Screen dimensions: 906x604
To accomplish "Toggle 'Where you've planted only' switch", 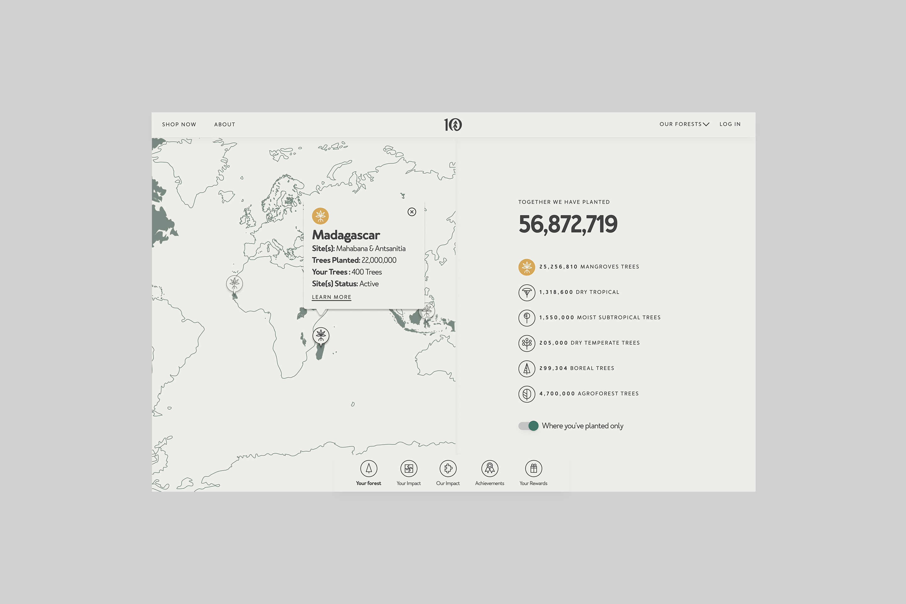I will point(528,426).
